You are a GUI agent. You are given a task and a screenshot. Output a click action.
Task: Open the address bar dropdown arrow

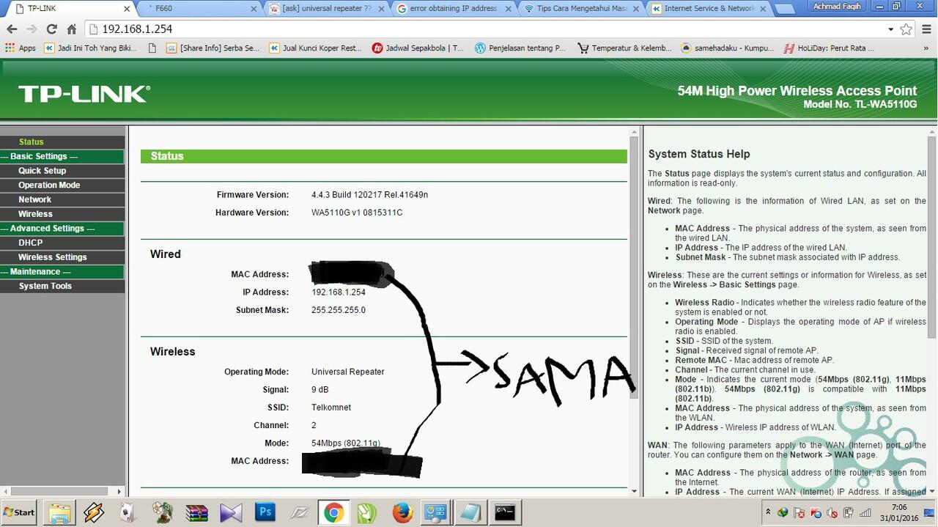coord(891,29)
